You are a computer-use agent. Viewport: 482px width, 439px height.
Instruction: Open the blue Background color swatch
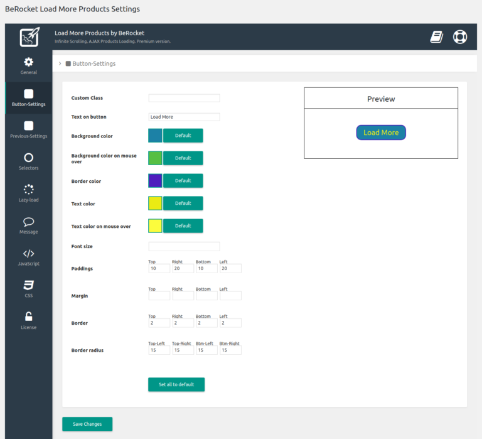point(155,136)
